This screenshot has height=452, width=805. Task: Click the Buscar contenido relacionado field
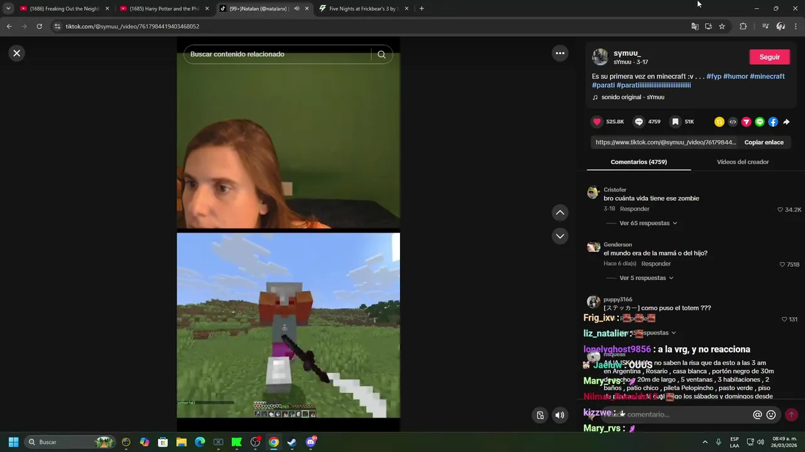point(277,55)
